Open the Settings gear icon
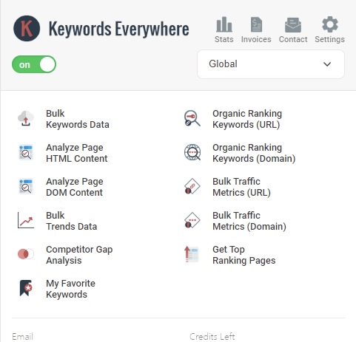The height and width of the screenshot is (342, 356). click(330, 24)
